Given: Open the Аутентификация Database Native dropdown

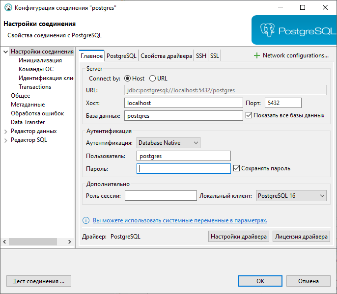Looking at the screenshot, I should pyautogui.click(x=168, y=143).
